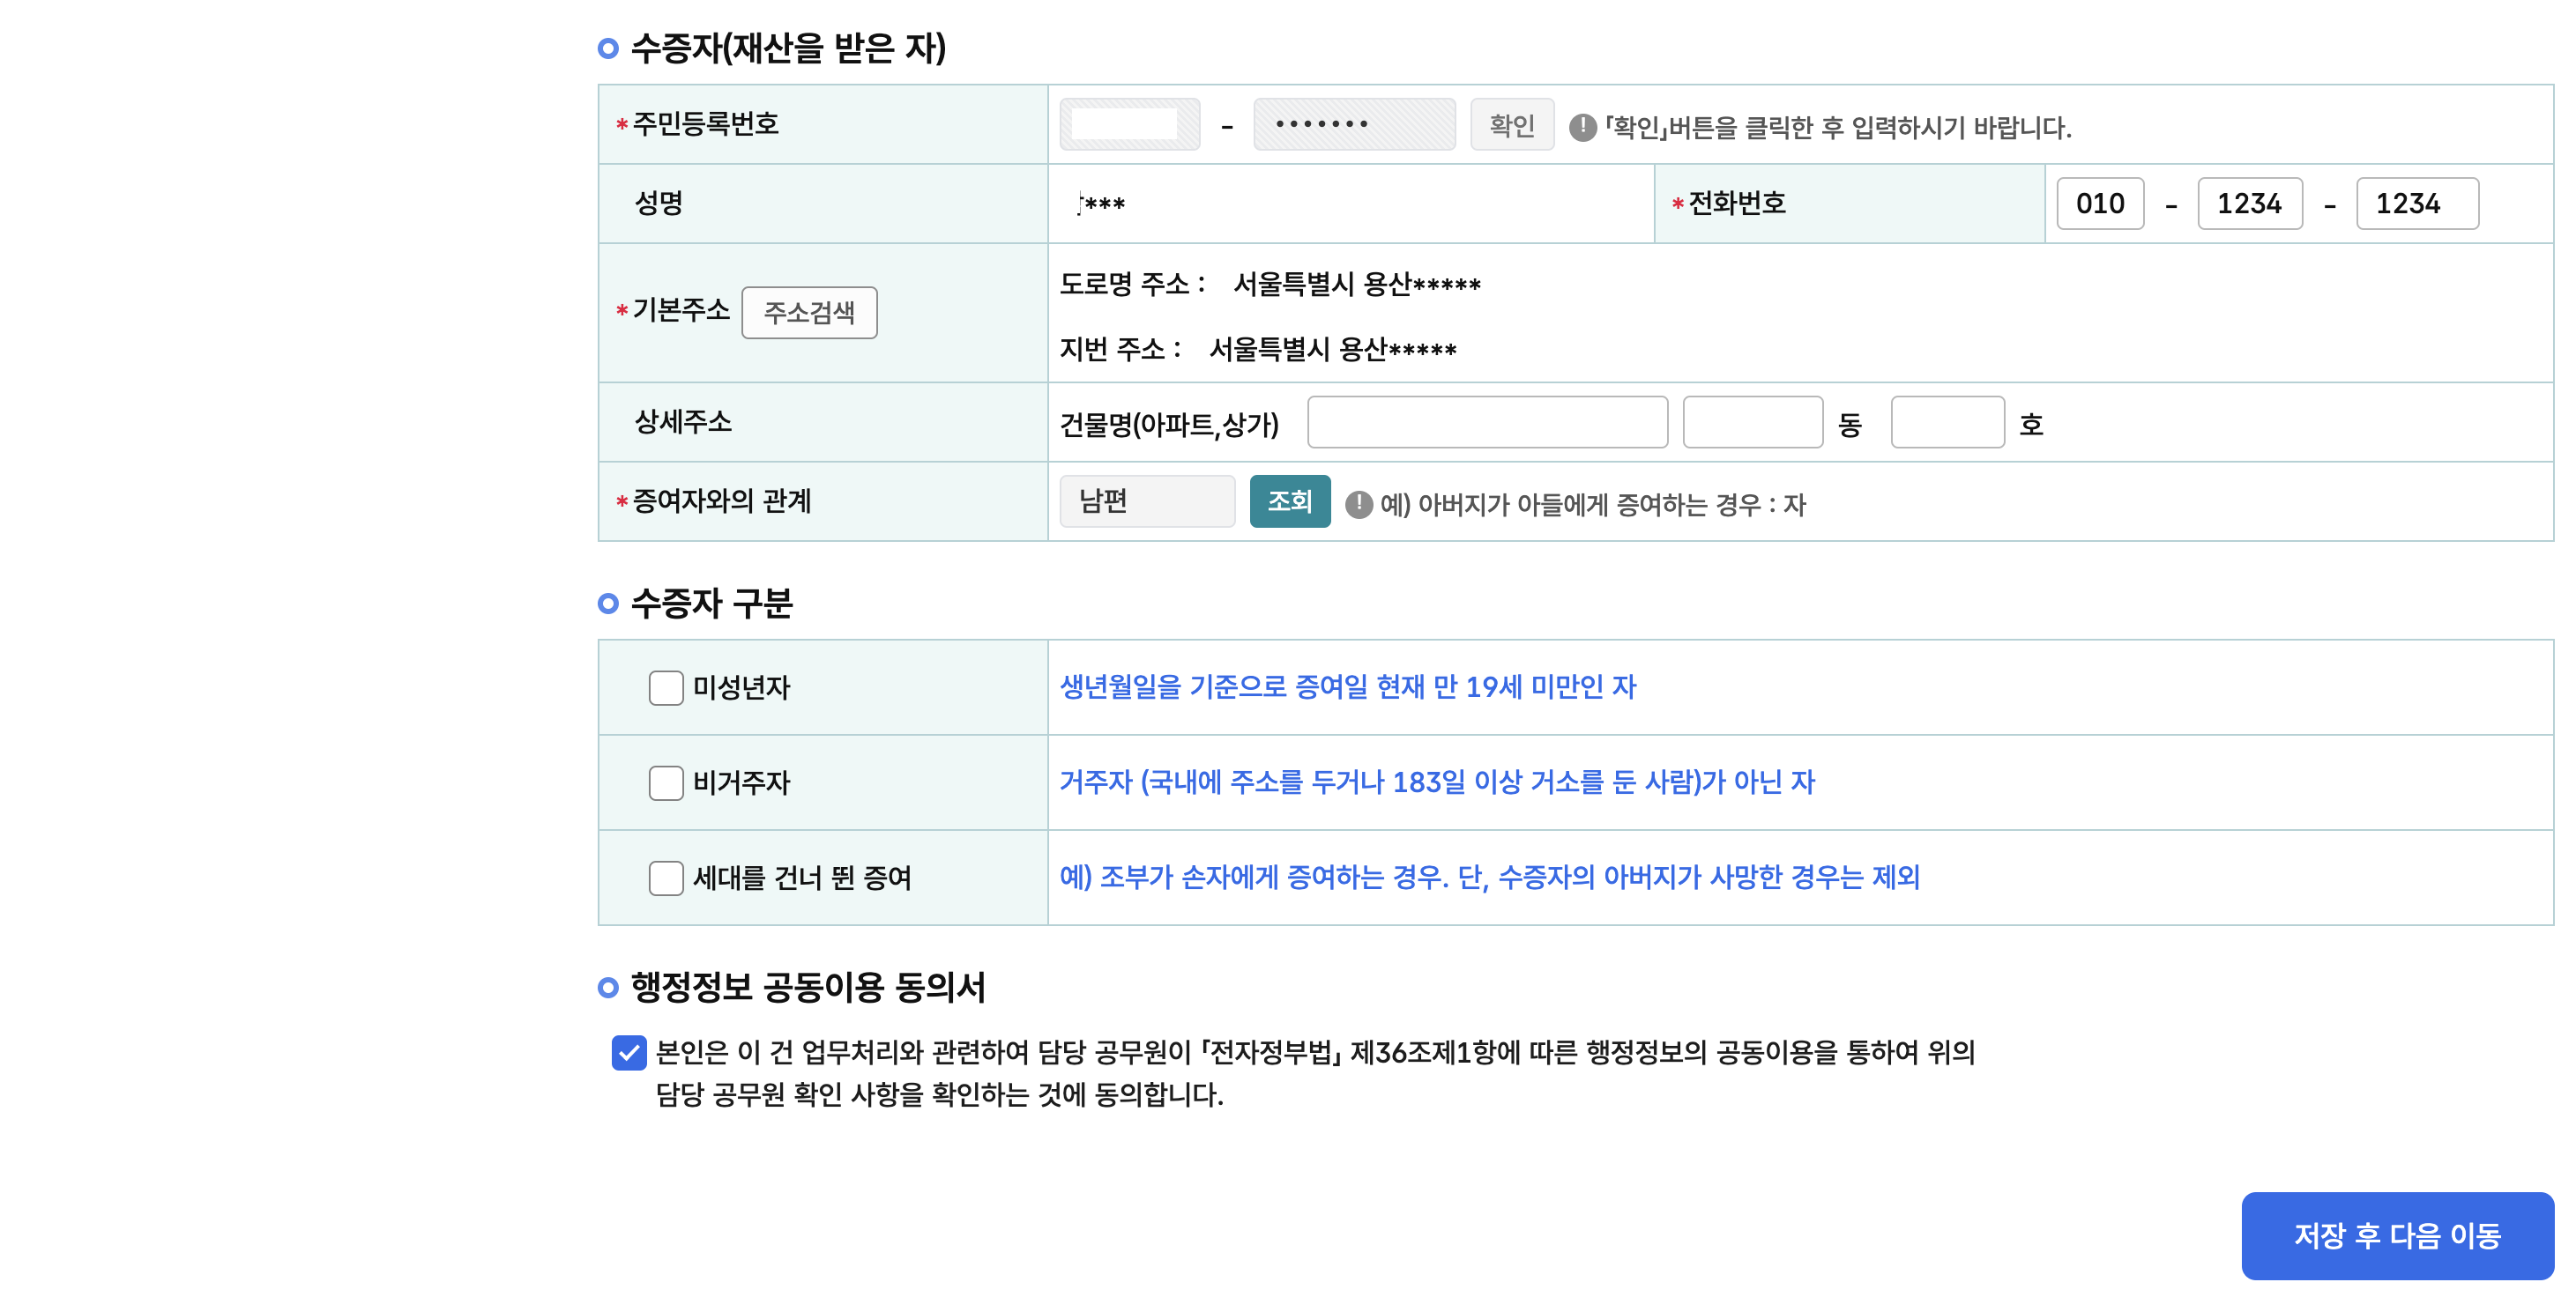This screenshot has width=2576, height=1297.
Task: Click the last phone number field
Action: [2417, 204]
